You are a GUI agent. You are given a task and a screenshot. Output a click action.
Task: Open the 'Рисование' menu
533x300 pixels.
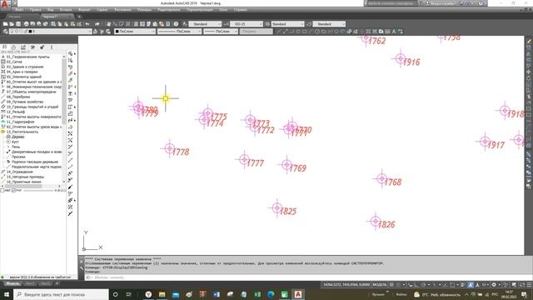click(122, 10)
